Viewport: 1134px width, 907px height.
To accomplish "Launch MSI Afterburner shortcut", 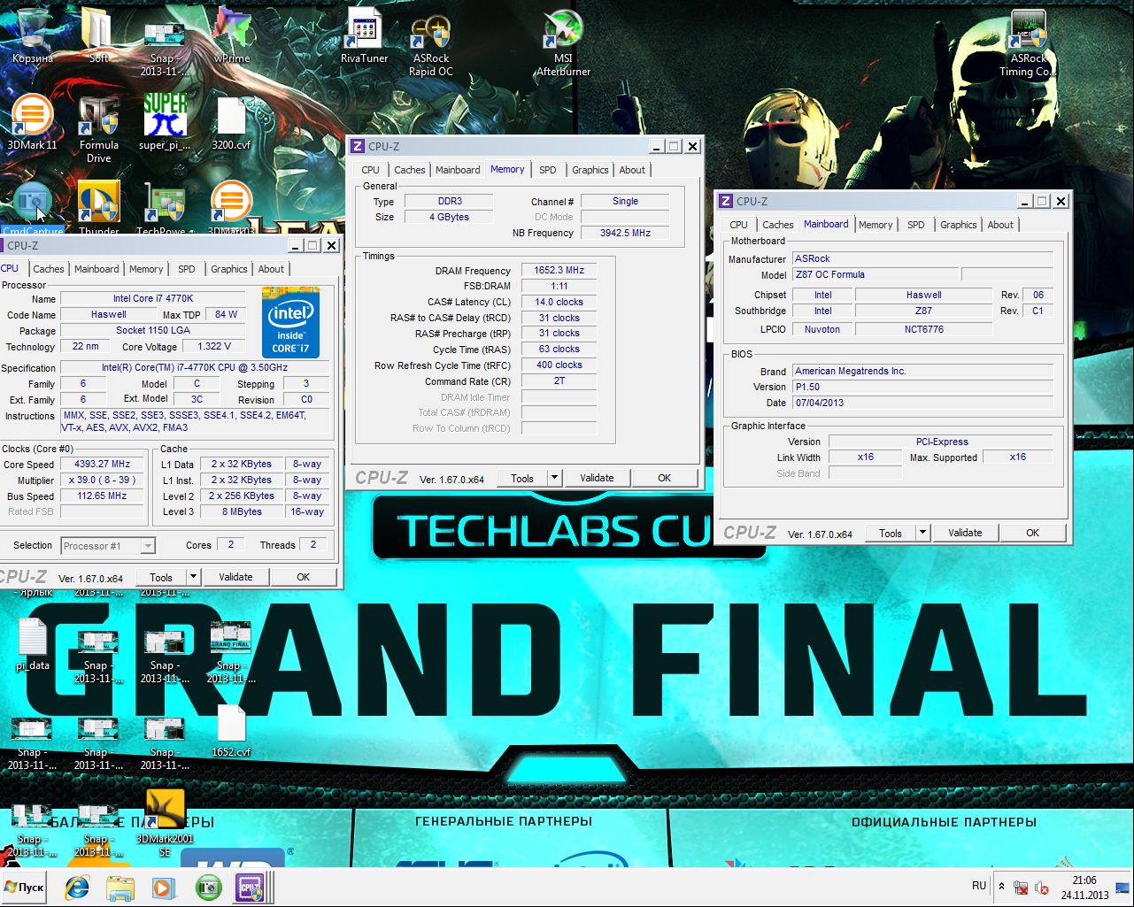I will point(563,44).
